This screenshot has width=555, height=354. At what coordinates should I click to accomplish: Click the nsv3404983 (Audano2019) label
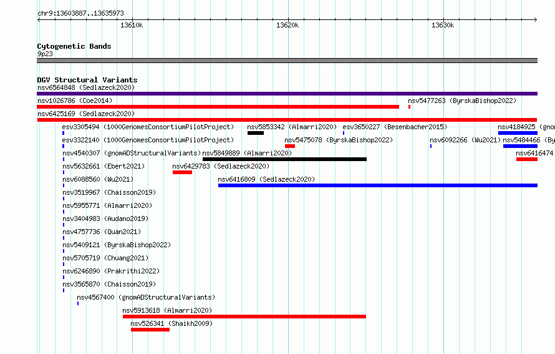coord(105,219)
